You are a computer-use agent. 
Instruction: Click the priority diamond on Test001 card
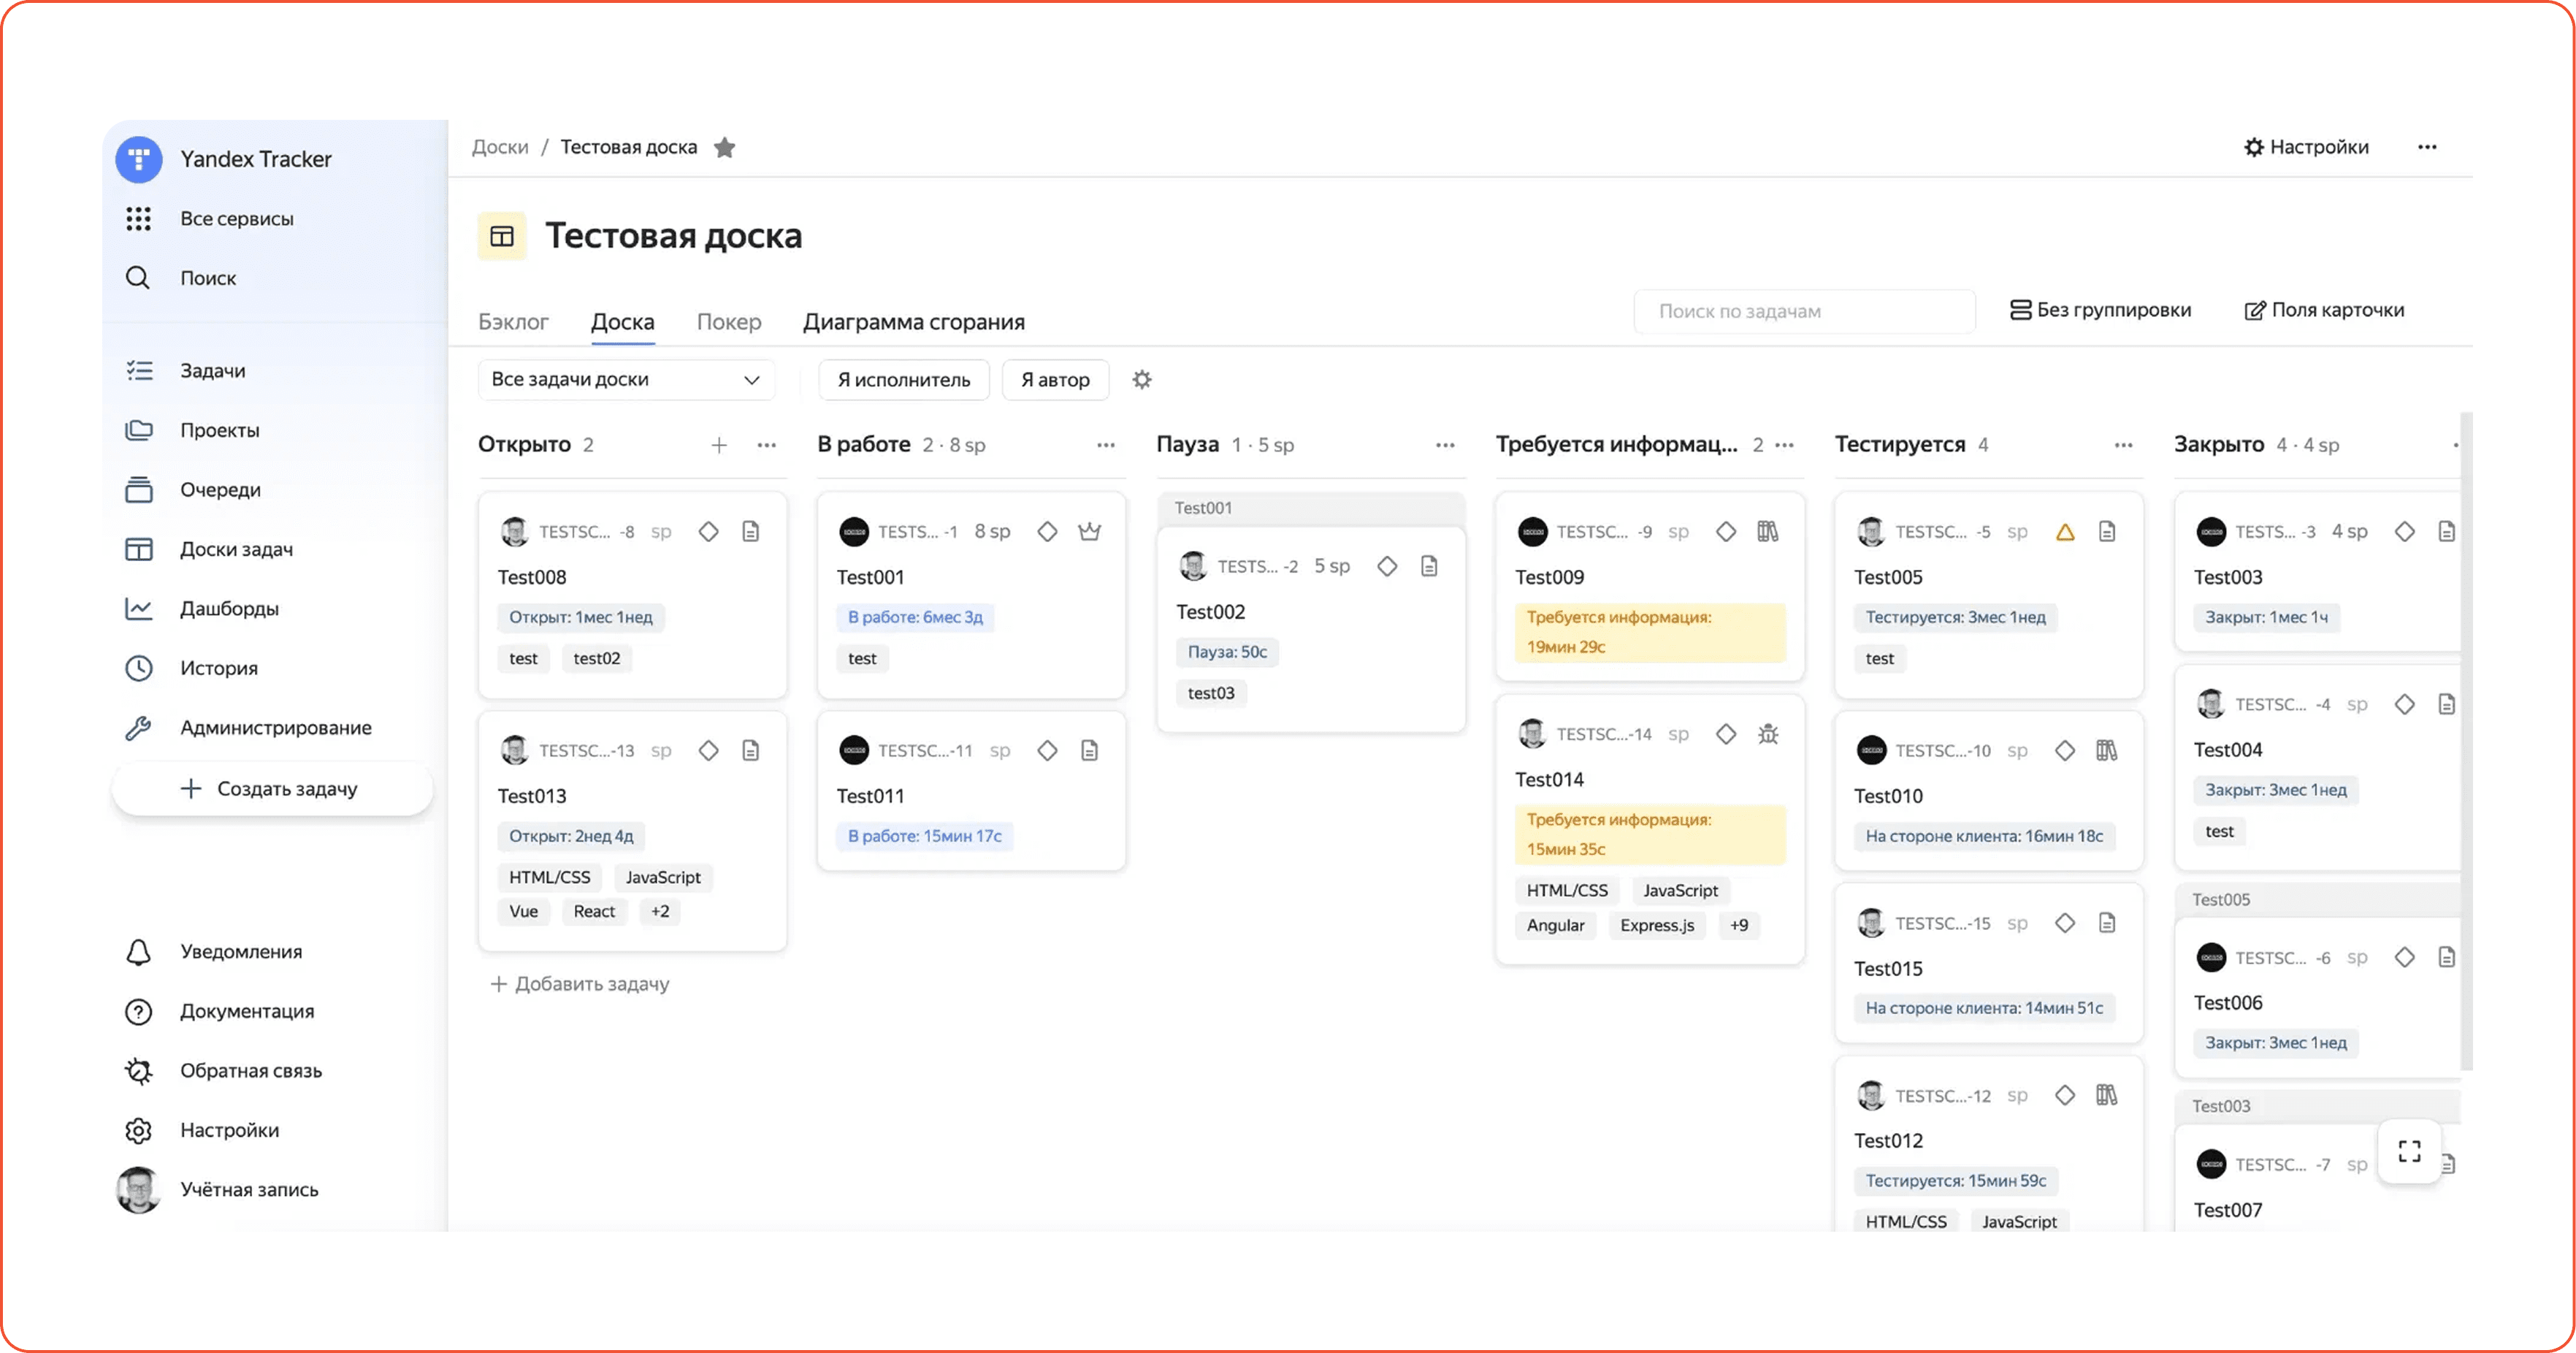point(1047,532)
